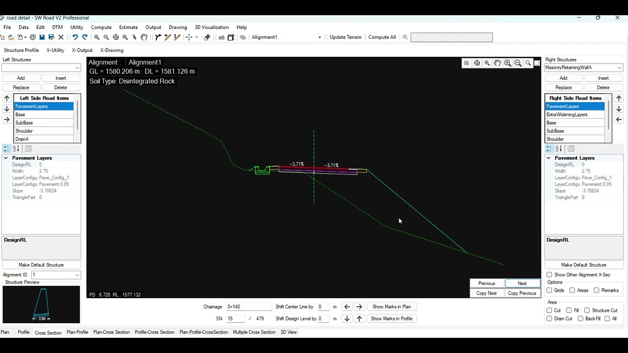The image size is (628, 353).
Task: Click right arrow beside Left Side Road Items
Action: tap(7, 120)
